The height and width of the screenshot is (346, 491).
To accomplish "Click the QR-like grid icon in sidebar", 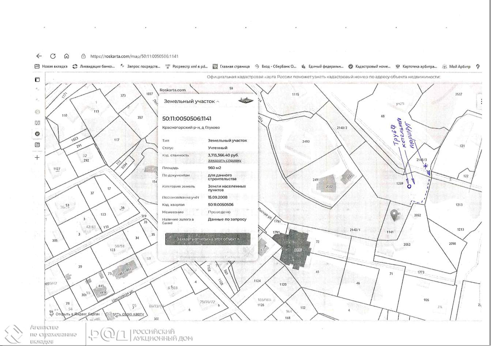I will click(37, 123).
